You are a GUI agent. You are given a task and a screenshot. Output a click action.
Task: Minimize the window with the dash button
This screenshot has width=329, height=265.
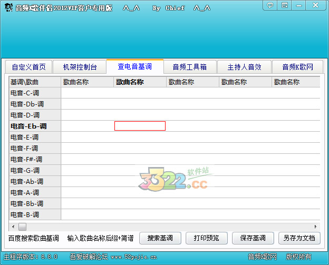coord(299,5)
